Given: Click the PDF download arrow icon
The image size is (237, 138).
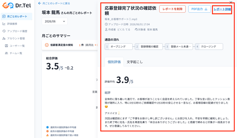Looking at the screenshot, I should (x=206, y=9).
